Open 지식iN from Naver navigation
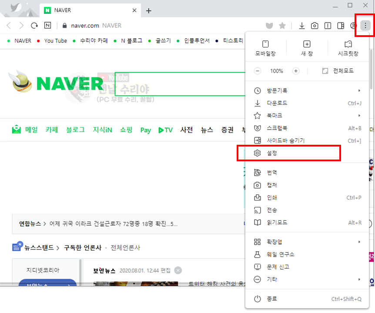The height and width of the screenshot is (313, 375). click(x=102, y=130)
